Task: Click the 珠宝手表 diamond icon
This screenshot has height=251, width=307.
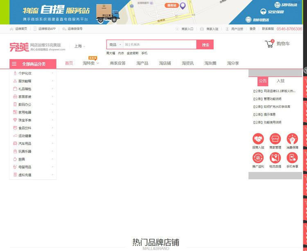Action: click(x=15, y=120)
